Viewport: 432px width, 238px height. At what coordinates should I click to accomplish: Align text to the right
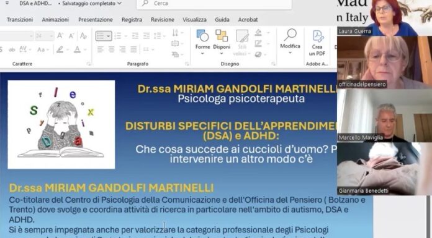[122, 49]
